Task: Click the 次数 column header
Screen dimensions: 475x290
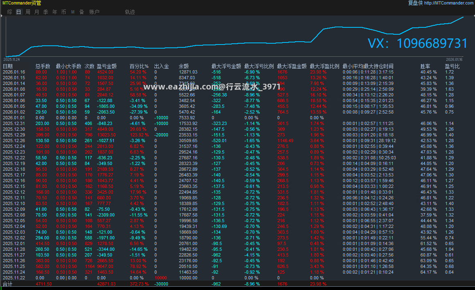Action: coord(89,66)
